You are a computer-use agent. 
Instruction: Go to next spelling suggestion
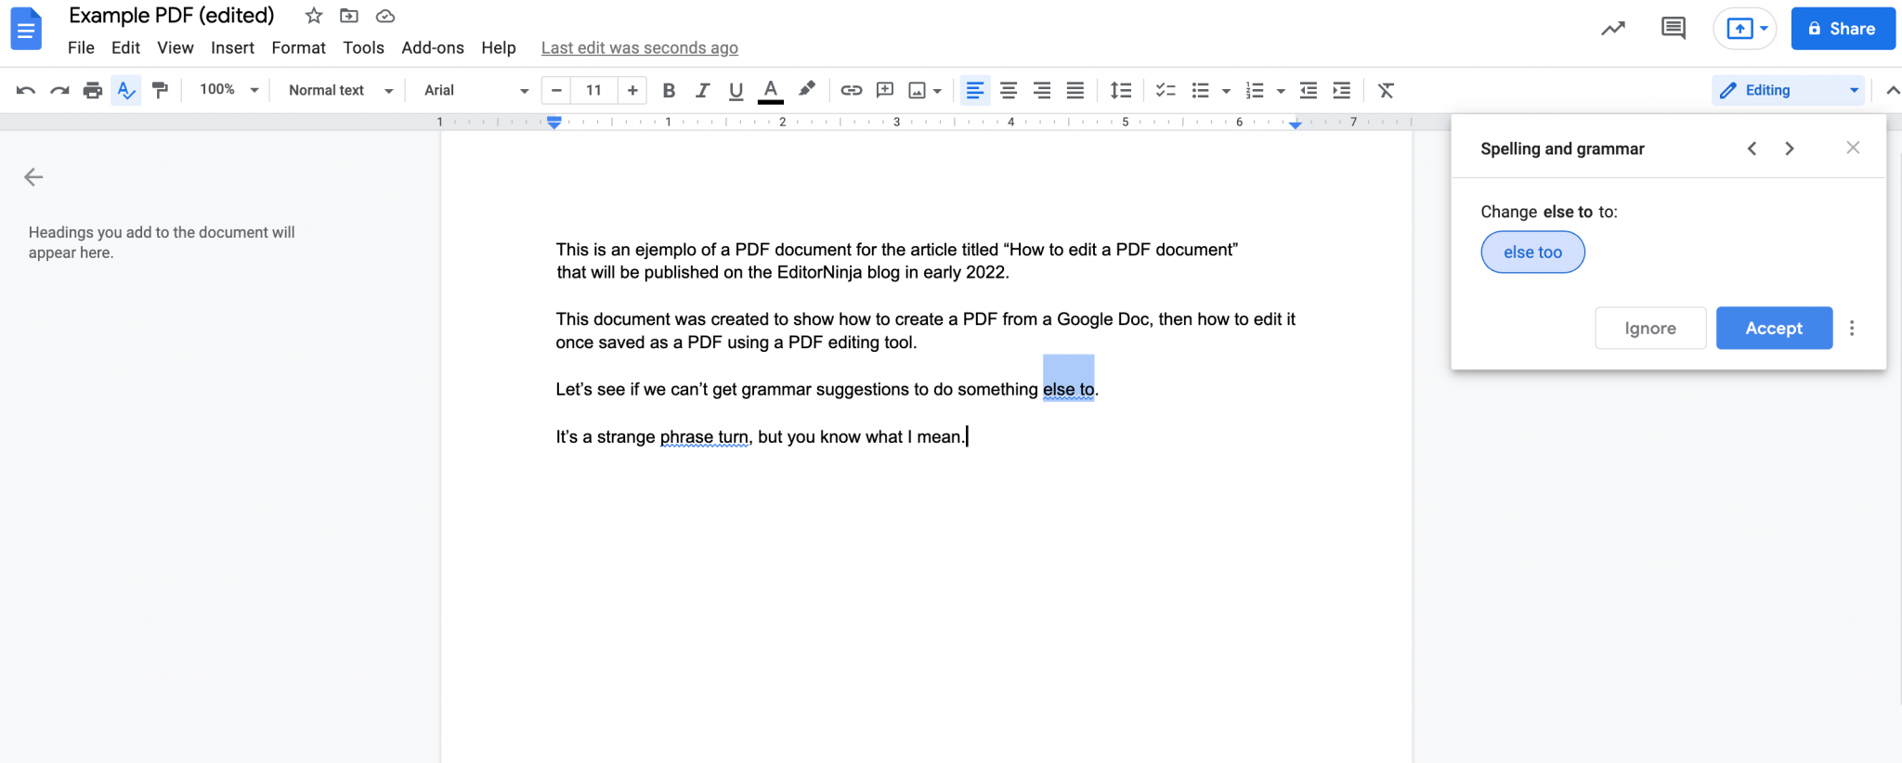(x=1790, y=149)
